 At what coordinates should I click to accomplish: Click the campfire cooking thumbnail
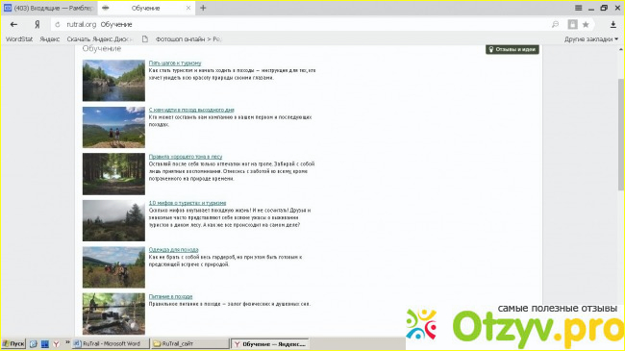(x=113, y=313)
